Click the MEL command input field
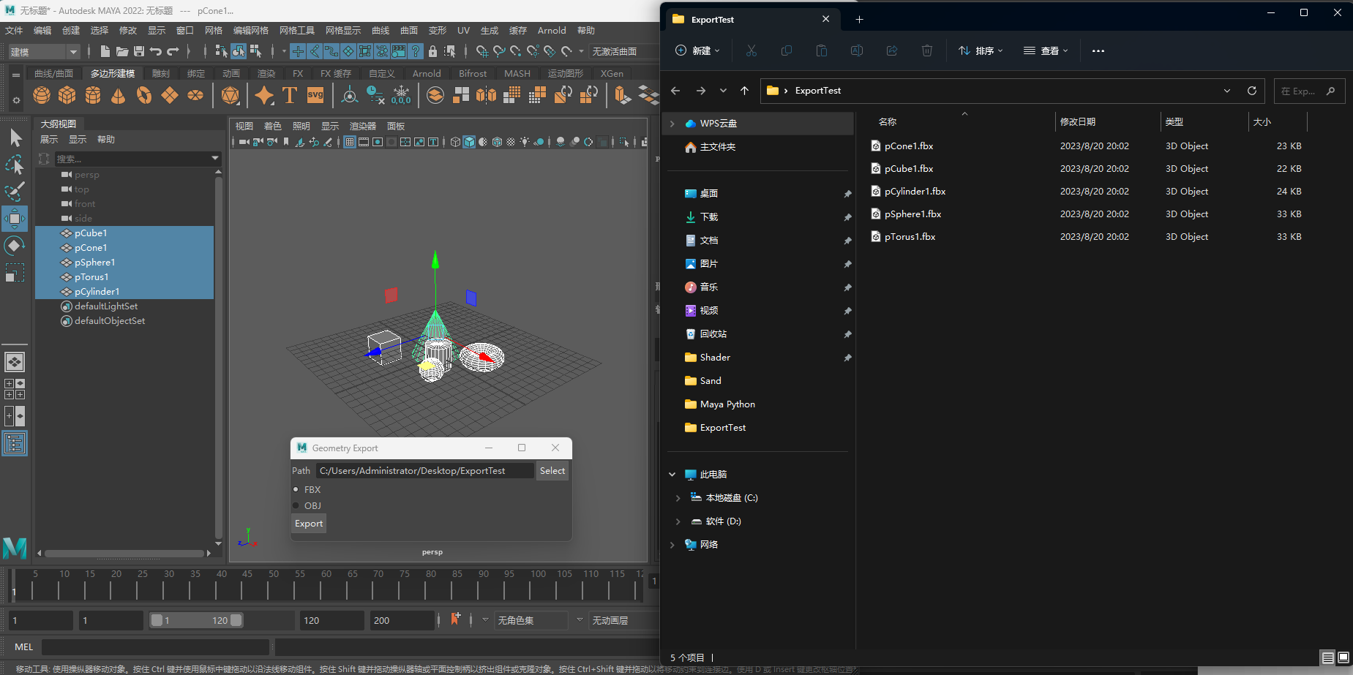Image resolution: width=1353 pixels, height=675 pixels. click(x=154, y=646)
